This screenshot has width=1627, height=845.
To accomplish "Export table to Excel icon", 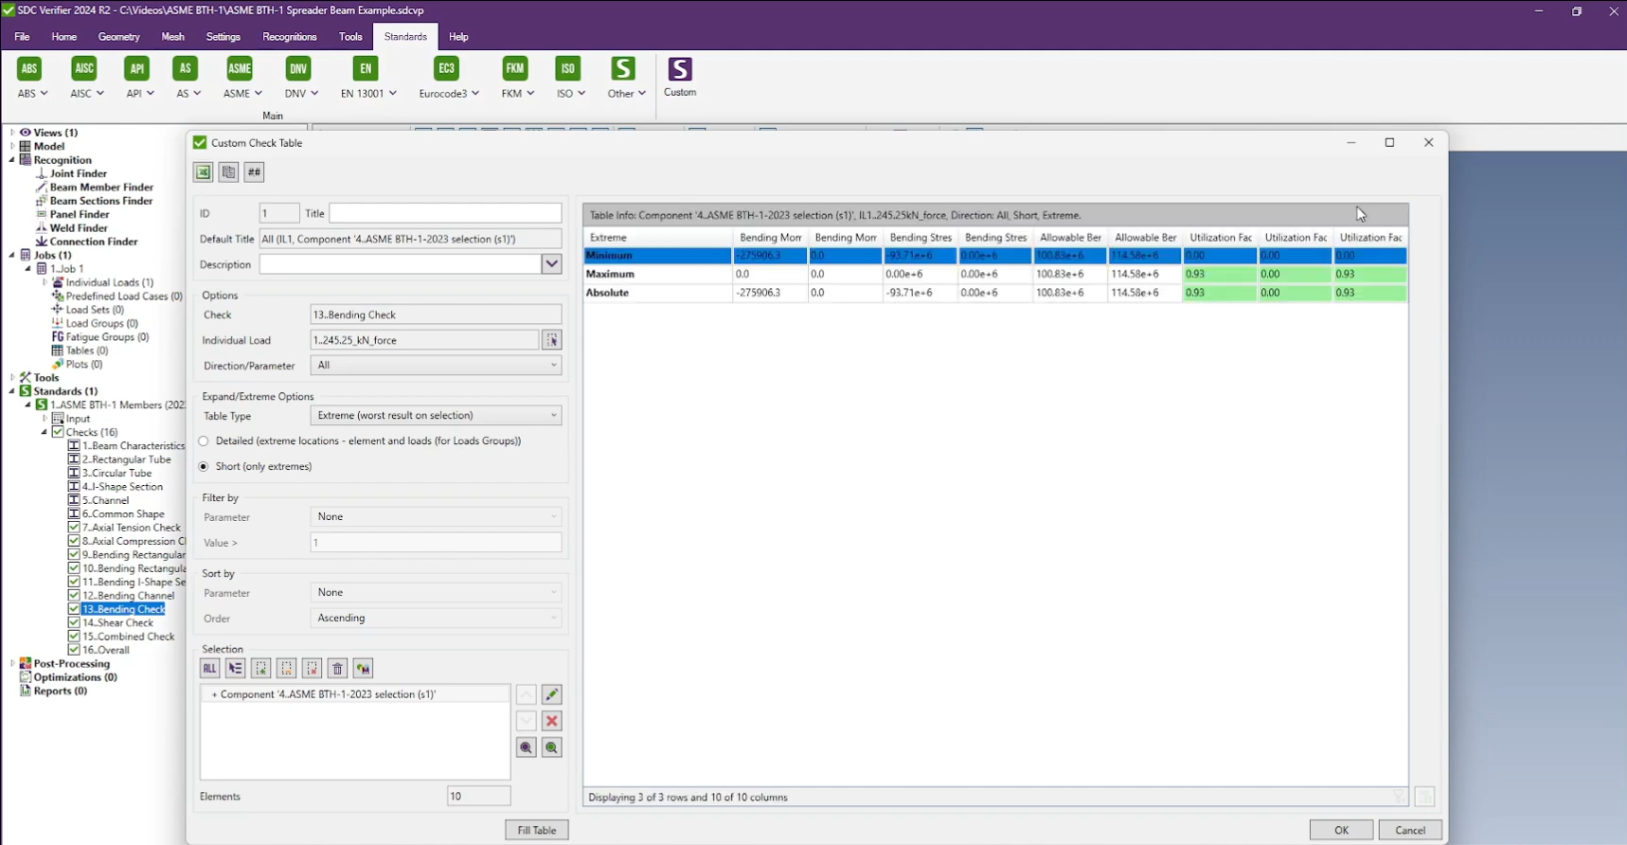I will 203,171.
